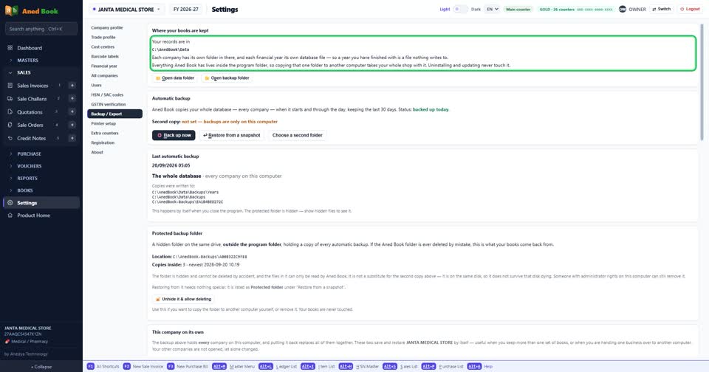Viewport: 709px width, 372px height.
Task: Add a new Quotation with plus
Action: coord(72,111)
